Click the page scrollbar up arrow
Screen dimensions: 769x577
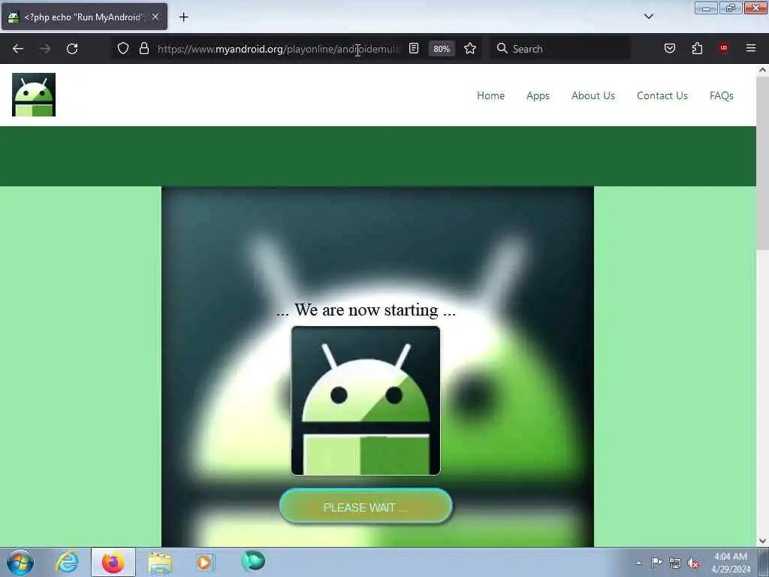point(762,70)
